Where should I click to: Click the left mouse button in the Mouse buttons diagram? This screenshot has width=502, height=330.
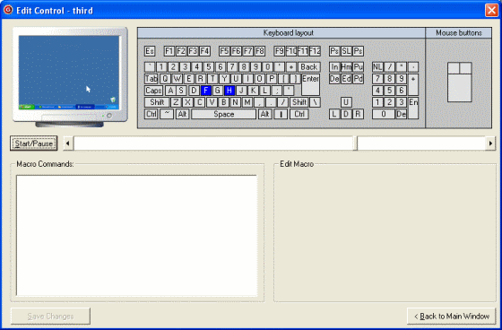pos(454,68)
